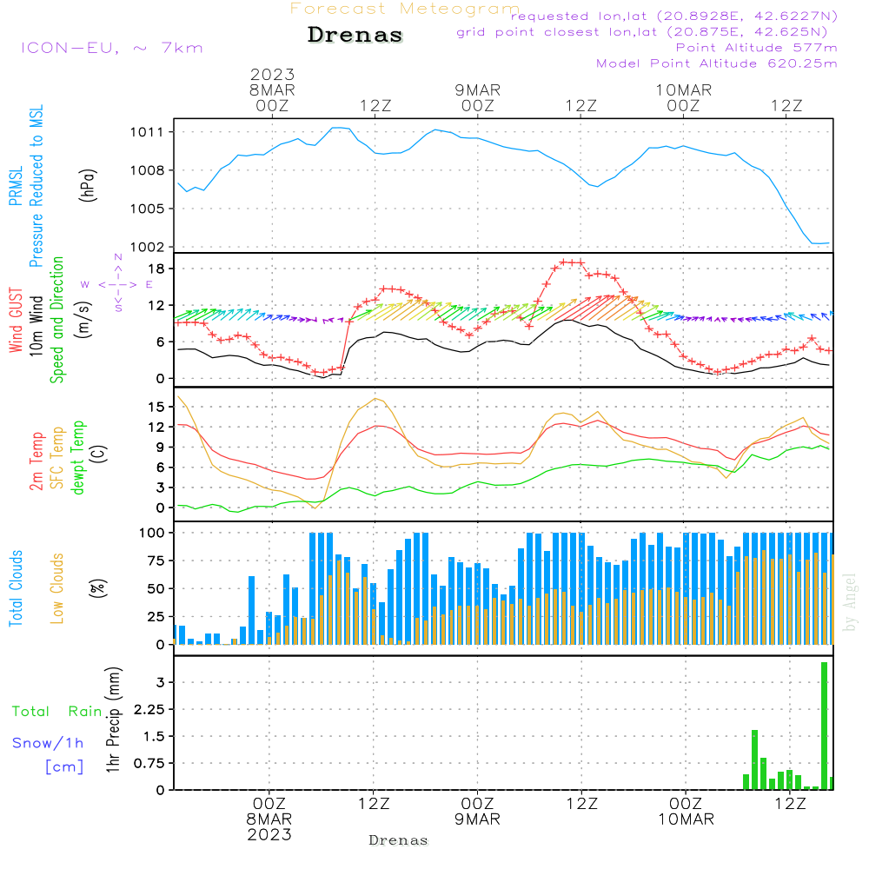The height and width of the screenshot is (869, 869).
Task: Click the Forecast Meteogram heading
Action: [x=405, y=9]
